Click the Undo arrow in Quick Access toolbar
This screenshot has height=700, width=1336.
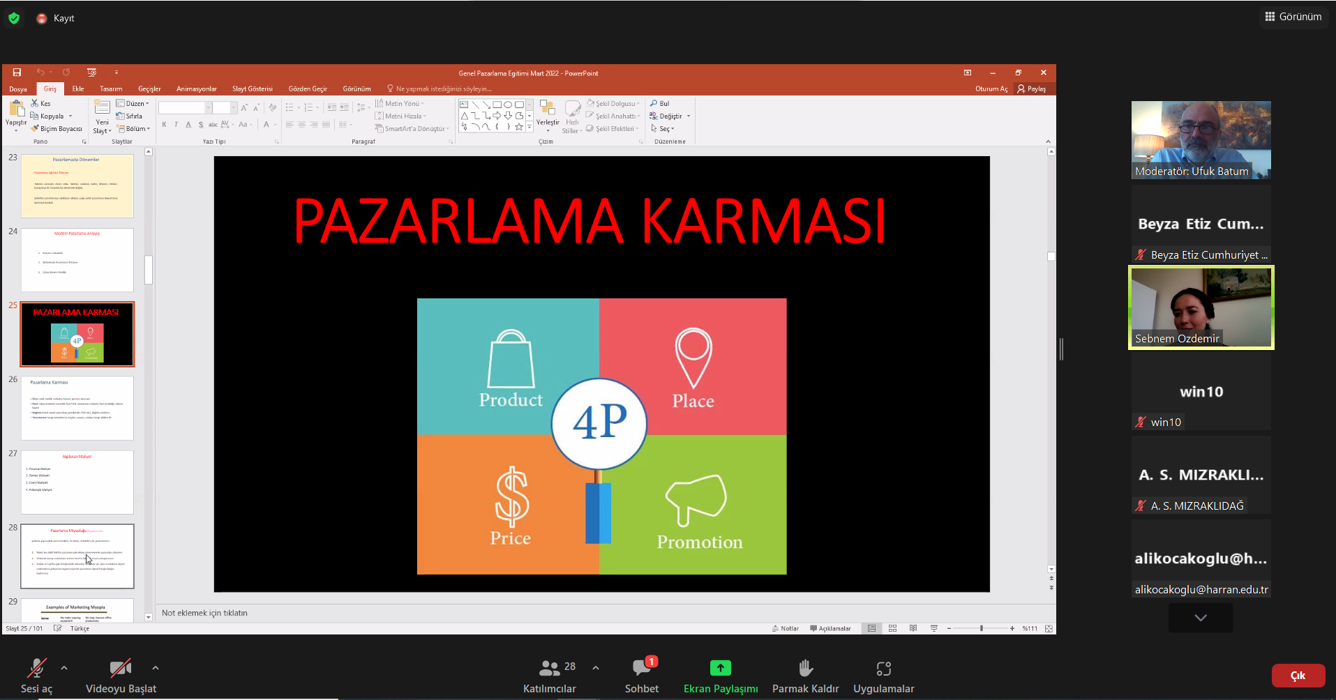point(40,73)
